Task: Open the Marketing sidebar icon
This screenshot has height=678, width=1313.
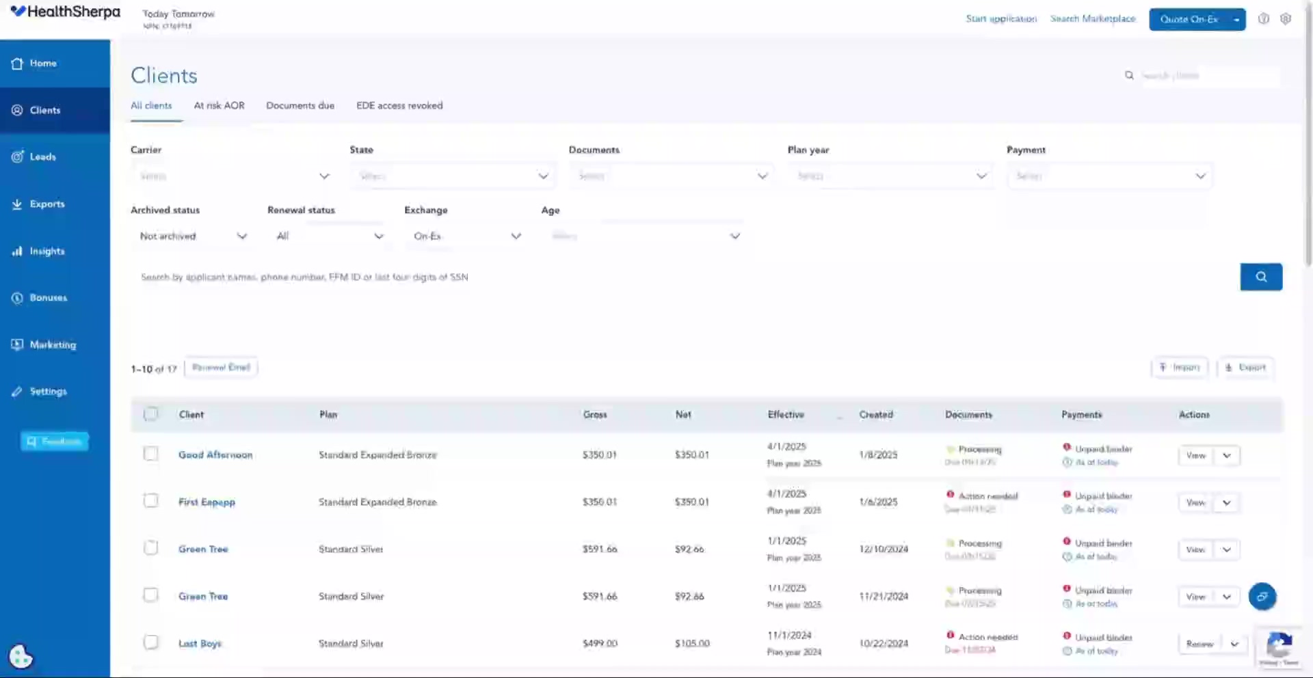Action: coord(17,344)
